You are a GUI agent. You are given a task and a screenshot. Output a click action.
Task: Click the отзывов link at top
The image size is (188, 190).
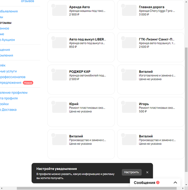(x=28, y=1)
